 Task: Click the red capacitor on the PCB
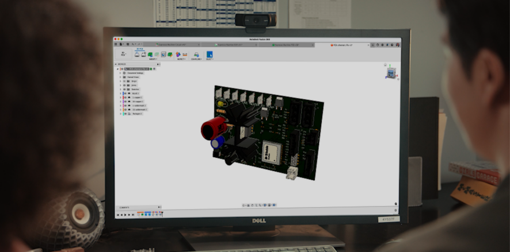tap(214, 128)
